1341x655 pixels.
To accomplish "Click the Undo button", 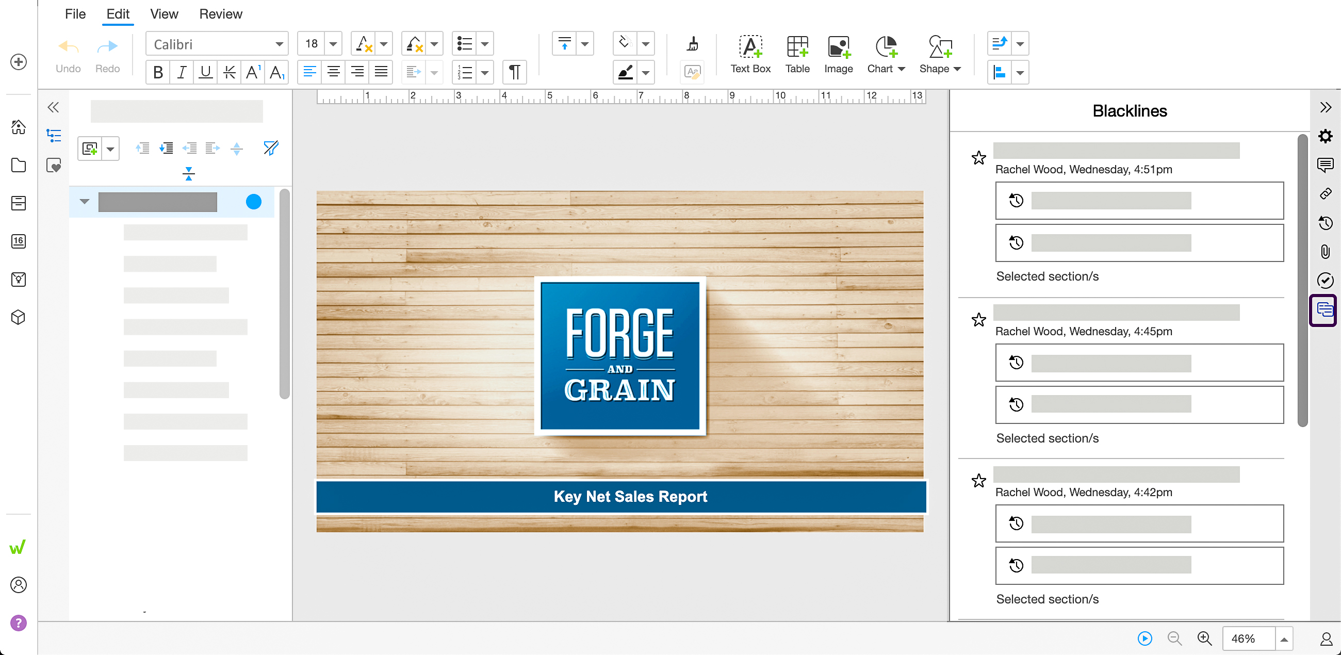I will click(68, 54).
